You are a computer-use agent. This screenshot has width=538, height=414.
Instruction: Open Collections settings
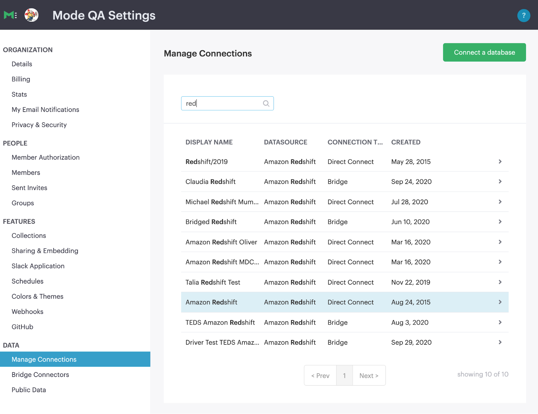pyautogui.click(x=29, y=236)
